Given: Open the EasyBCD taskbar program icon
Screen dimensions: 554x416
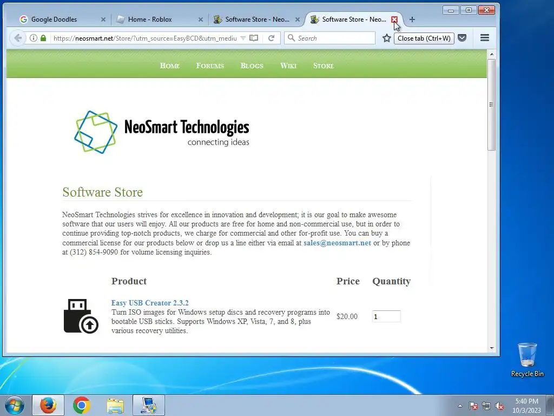Looking at the screenshot, I should click(149, 405).
